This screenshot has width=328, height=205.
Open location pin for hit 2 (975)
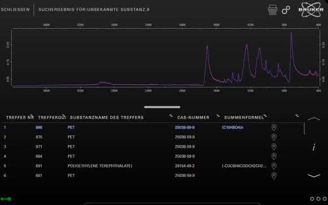274,137
